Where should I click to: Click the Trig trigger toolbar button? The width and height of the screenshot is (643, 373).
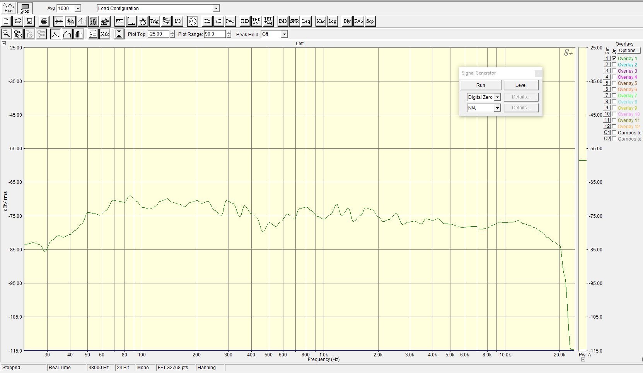pyautogui.click(x=154, y=21)
